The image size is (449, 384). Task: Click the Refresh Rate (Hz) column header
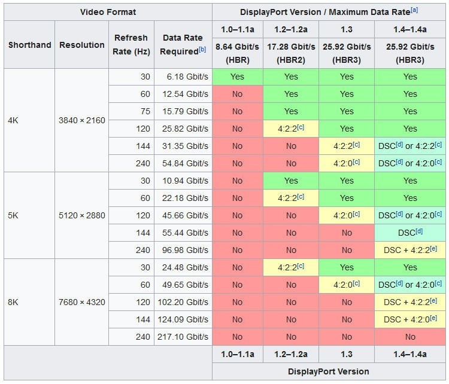[x=131, y=45]
